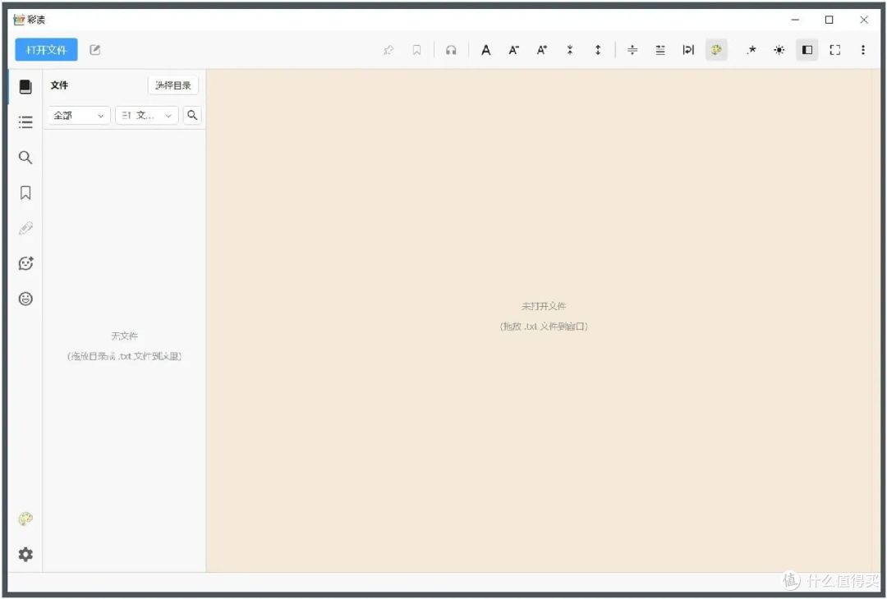Click the smiley face icon in the left sidebar
This screenshot has height=599, width=887.
[25, 299]
